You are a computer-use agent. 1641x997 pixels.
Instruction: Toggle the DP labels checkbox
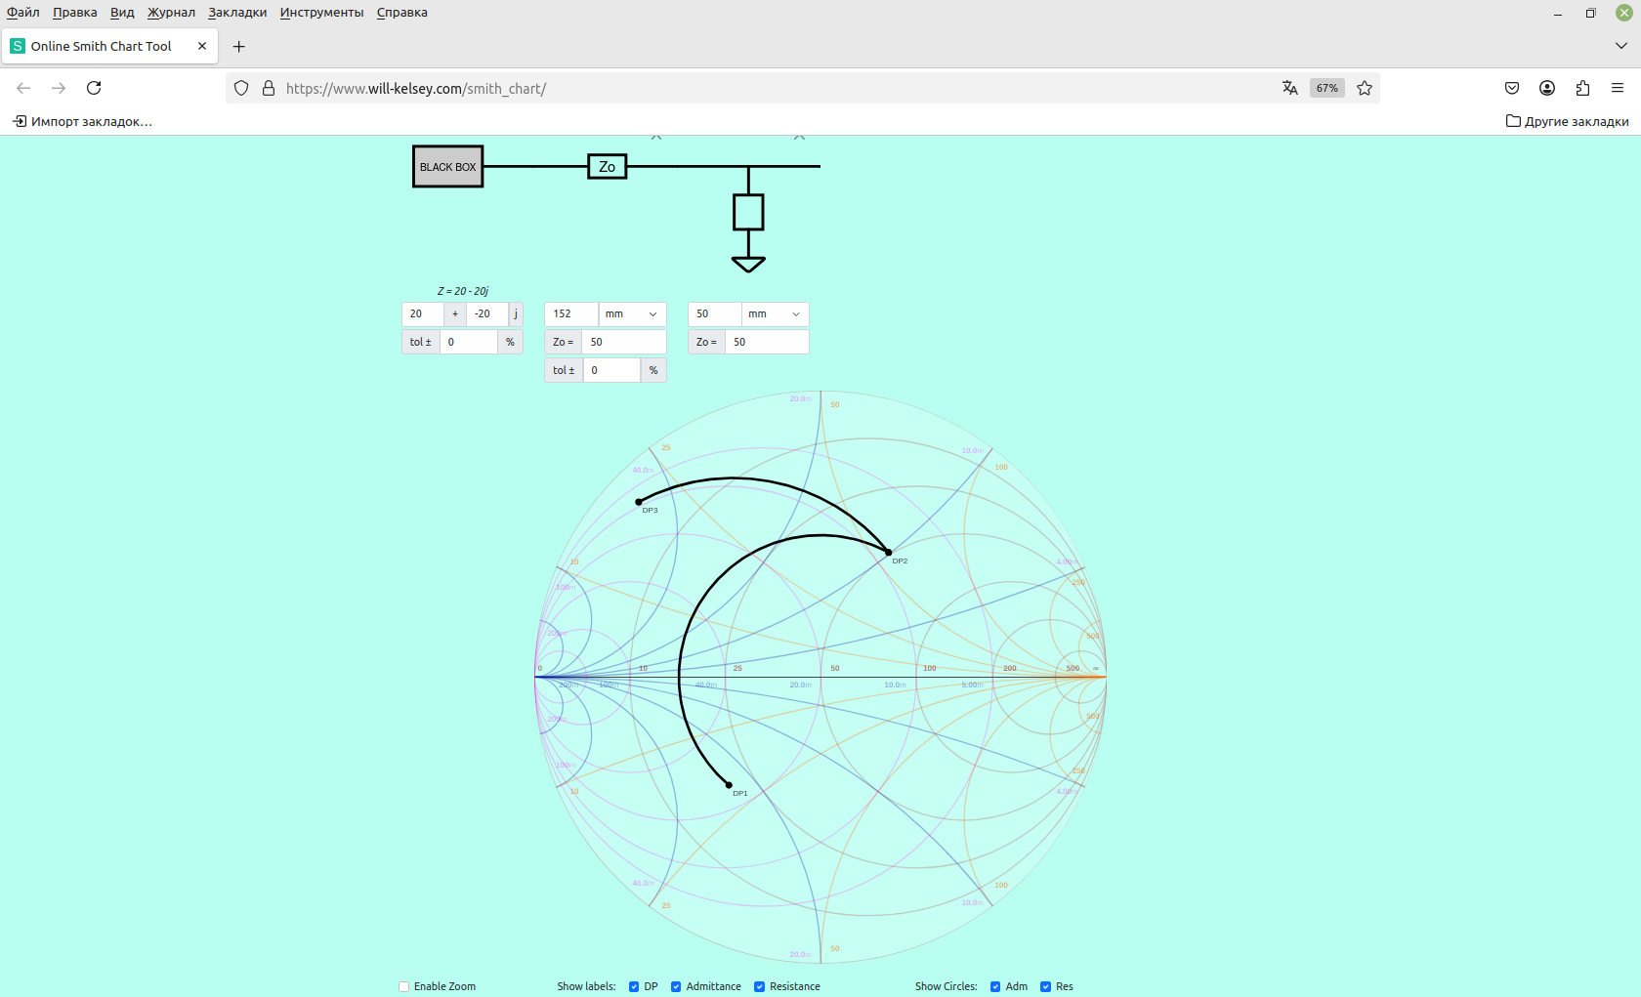(x=634, y=986)
